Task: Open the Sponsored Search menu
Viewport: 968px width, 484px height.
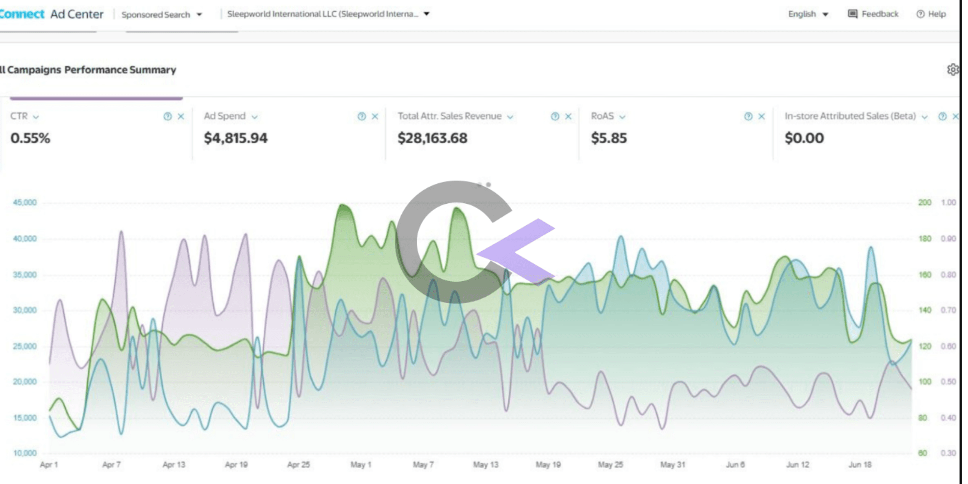Action: click(162, 15)
